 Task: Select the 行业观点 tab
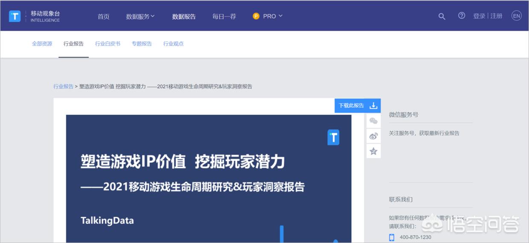(173, 43)
